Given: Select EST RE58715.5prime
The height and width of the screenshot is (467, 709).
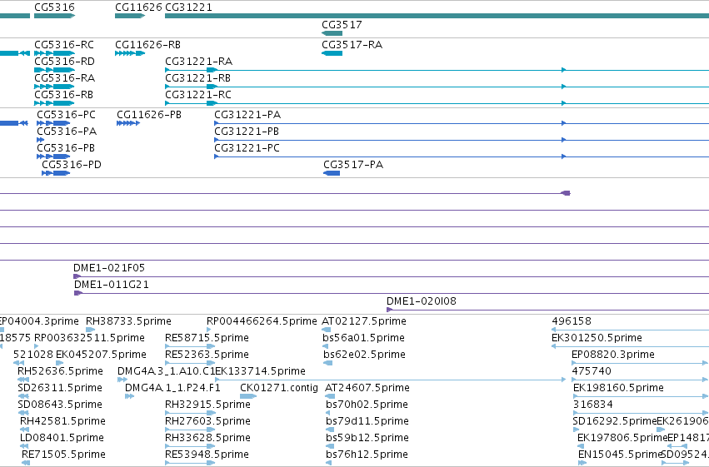Looking at the screenshot, I should click(207, 338).
